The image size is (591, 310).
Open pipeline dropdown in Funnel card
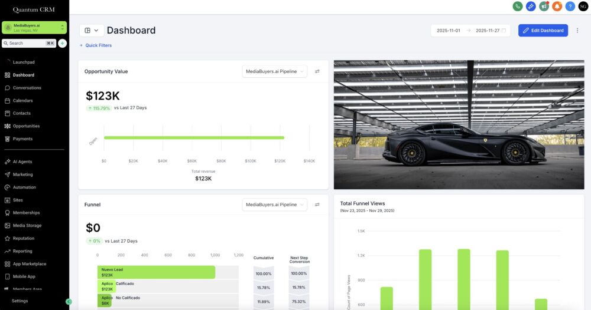point(275,205)
